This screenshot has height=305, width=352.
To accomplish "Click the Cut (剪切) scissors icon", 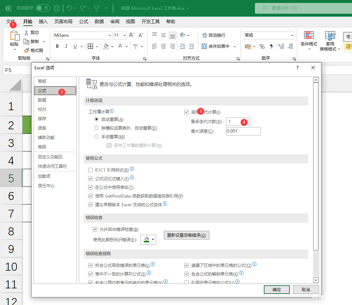I will 26,33.
